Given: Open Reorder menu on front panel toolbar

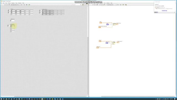Looking at the screenshot, I should [x=29, y=5].
